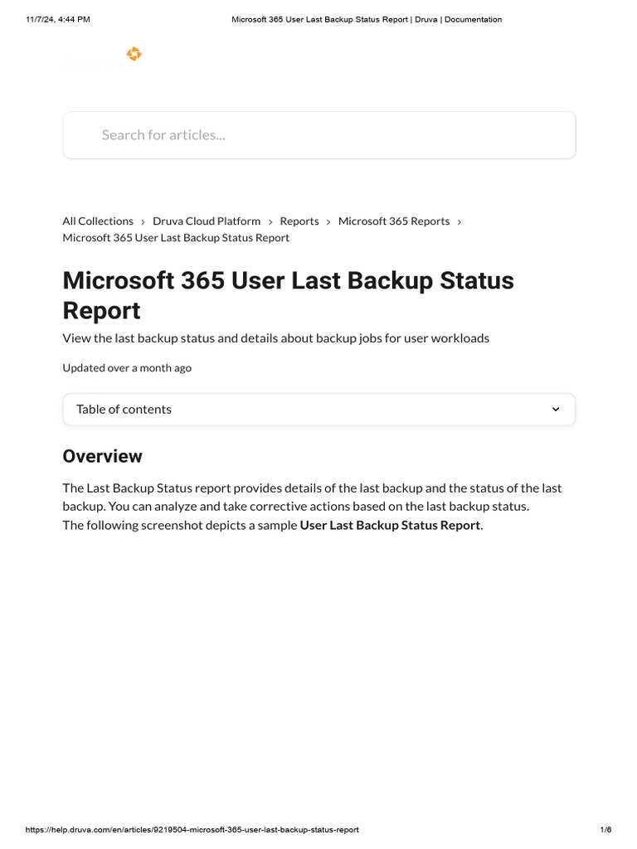
Task: Click the Overview section heading
Action: coord(103,457)
